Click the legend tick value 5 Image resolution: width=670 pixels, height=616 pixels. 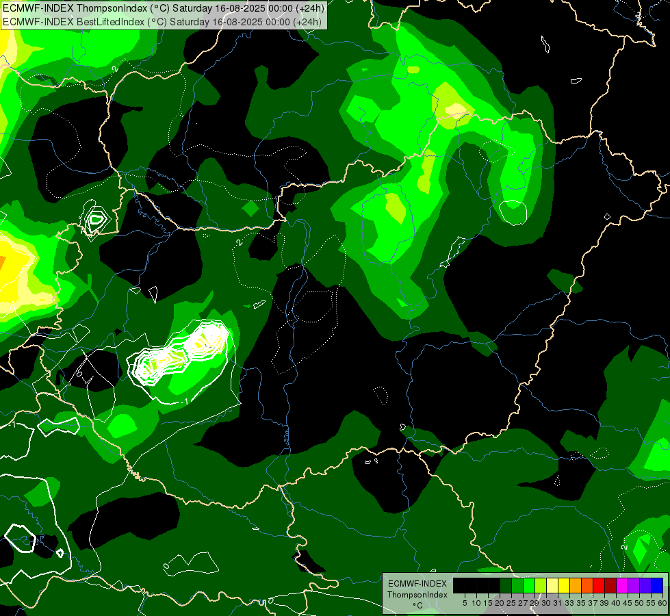(465, 603)
